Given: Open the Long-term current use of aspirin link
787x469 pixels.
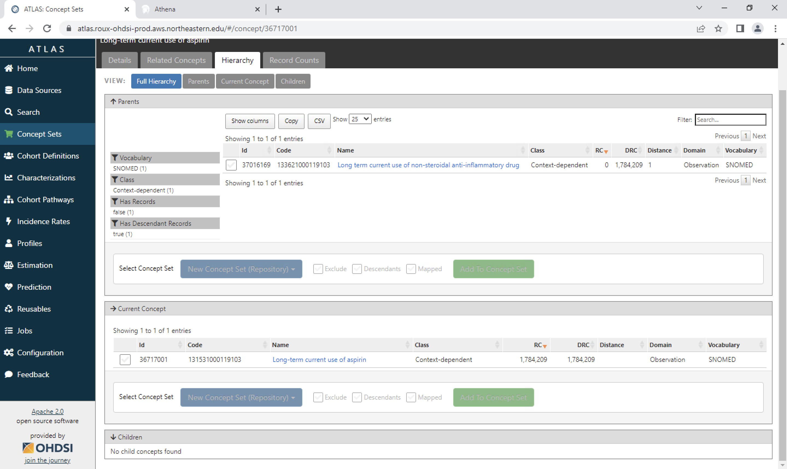Looking at the screenshot, I should 319,360.
